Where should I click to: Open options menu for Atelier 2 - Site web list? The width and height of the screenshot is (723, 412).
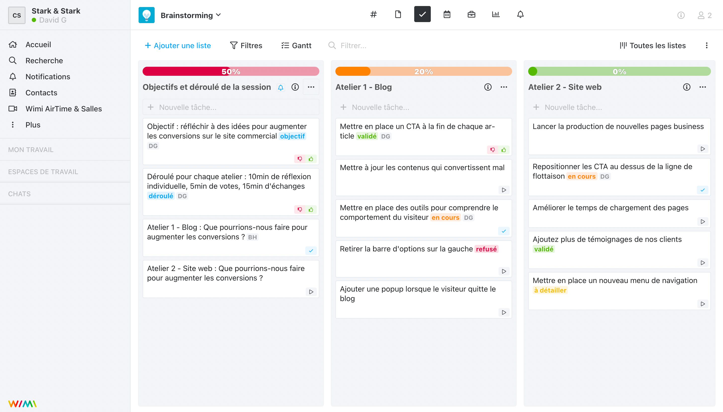pos(703,87)
